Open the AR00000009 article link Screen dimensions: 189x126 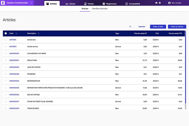click(14, 108)
